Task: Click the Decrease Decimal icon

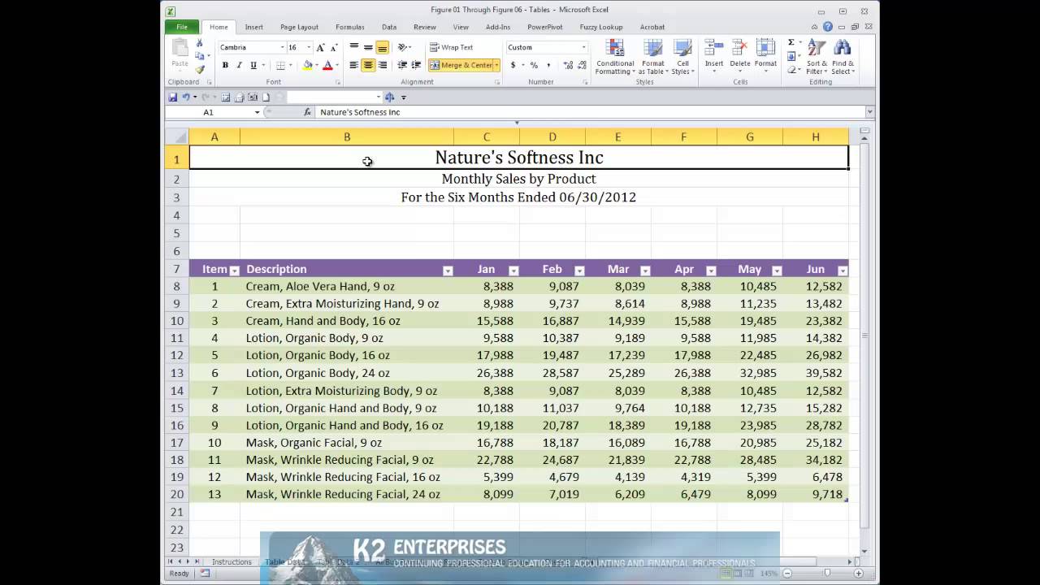Action: tap(580, 65)
